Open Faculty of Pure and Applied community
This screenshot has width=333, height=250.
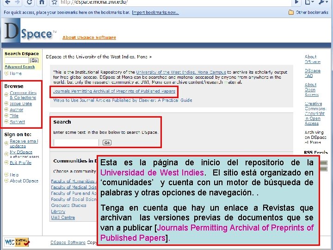pyautogui.click(x=74, y=194)
